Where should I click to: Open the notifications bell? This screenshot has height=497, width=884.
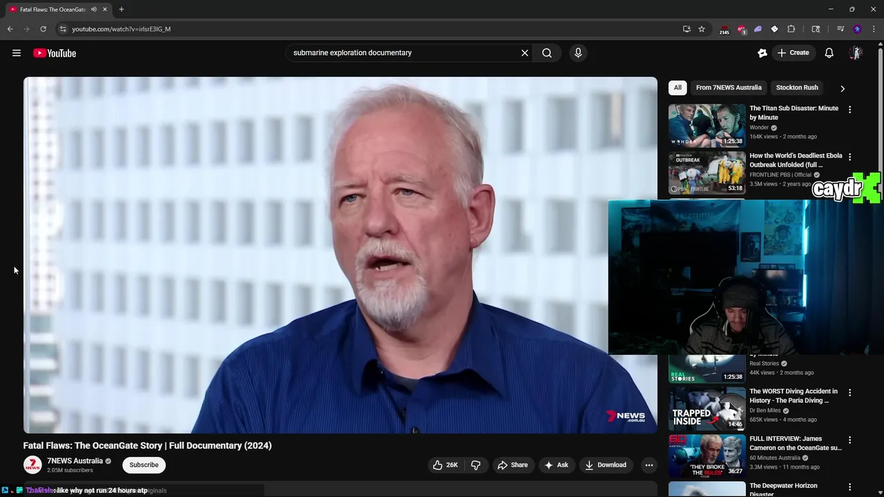[829, 53]
